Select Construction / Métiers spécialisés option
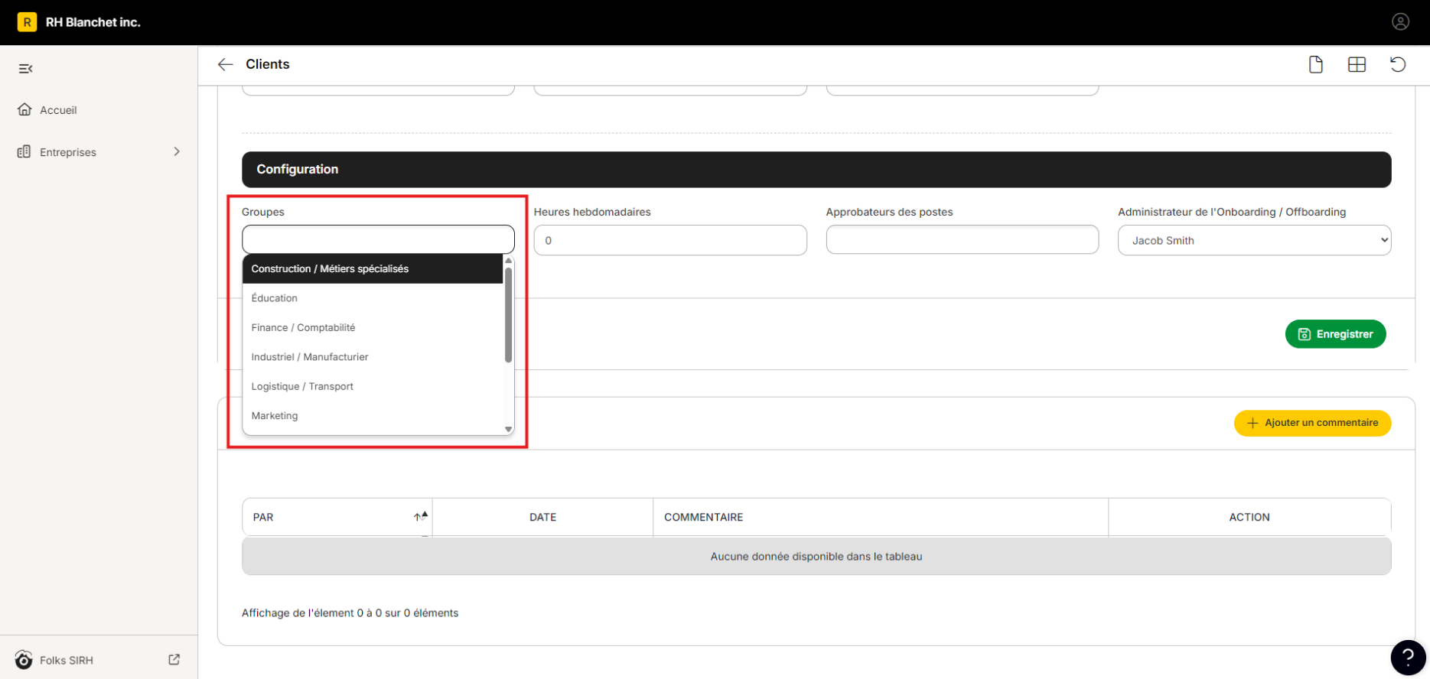1430x679 pixels. 373,268
